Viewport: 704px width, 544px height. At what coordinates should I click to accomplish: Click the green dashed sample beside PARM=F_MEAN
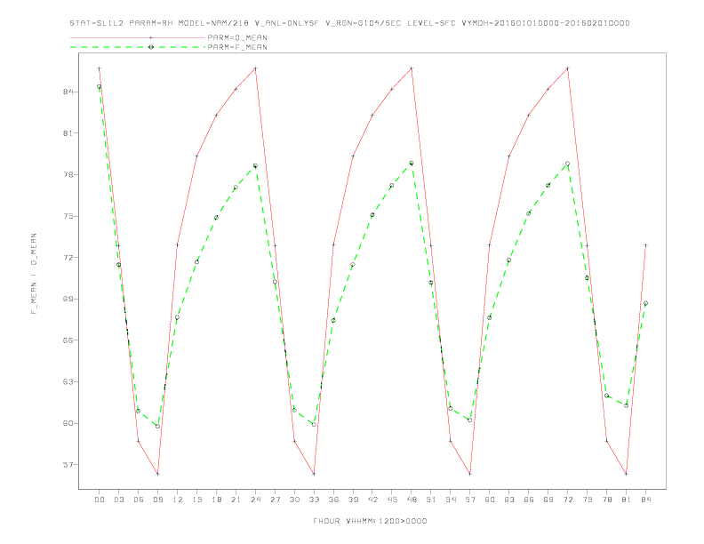138,47
